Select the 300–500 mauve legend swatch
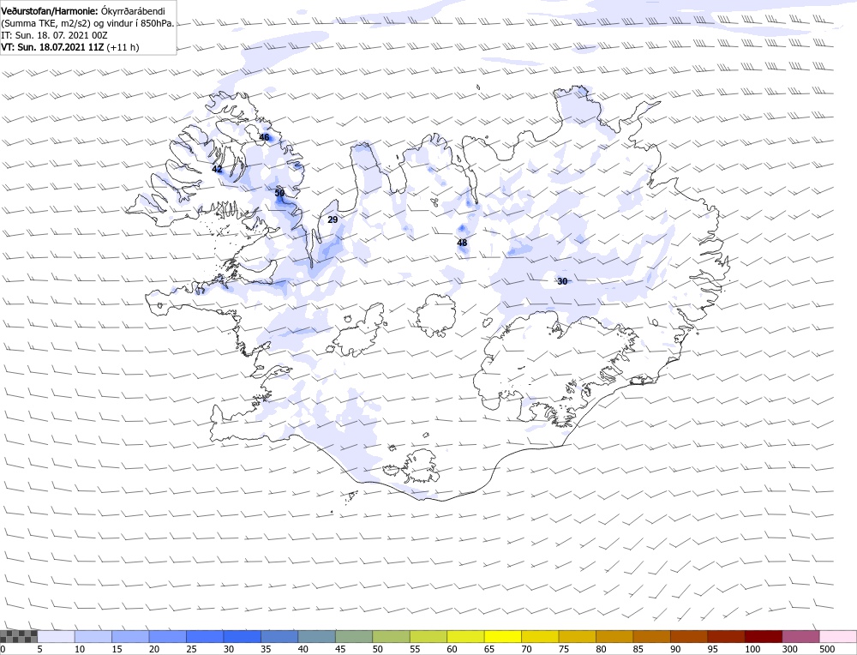Screen dimensions: 857x655 [800, 636]
